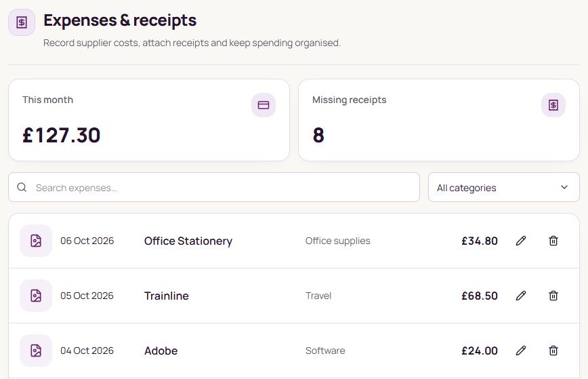588x379 pixels.
Task: Delete the Trainline expense
Action: click(553, 296)
